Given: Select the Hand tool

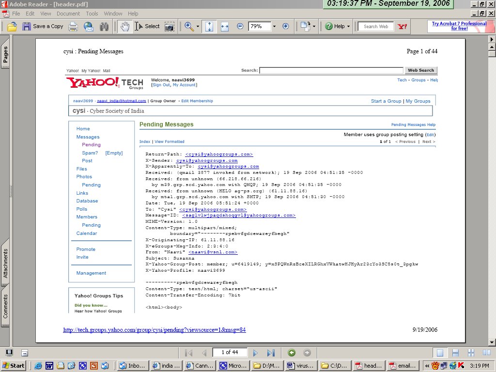Looking at the screenshot, I should pyautogui.click(x=125, y=27).
